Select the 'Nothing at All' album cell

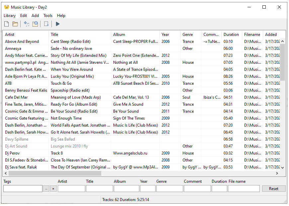point(125,62)
